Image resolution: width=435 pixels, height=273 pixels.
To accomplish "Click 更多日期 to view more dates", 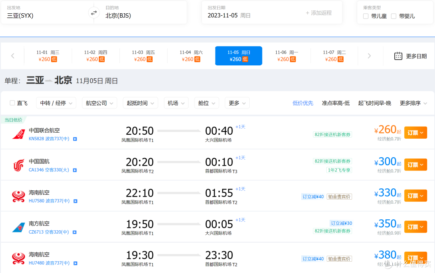I will tap(416, 56).
